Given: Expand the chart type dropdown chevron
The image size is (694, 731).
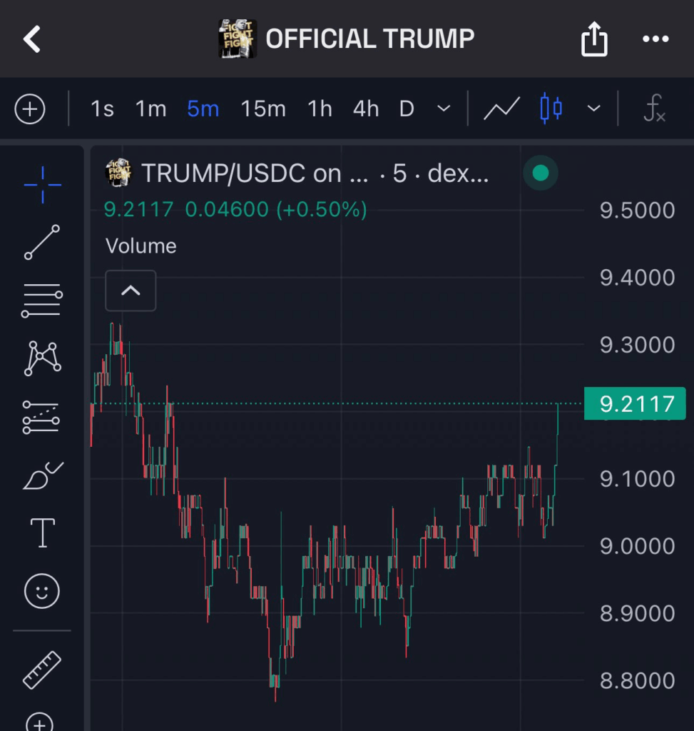Looking at the screenshot, I should pos(593,109).
